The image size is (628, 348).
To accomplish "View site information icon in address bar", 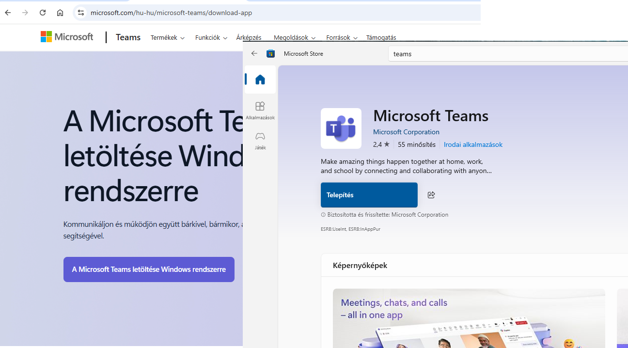I will coord(81,13).
